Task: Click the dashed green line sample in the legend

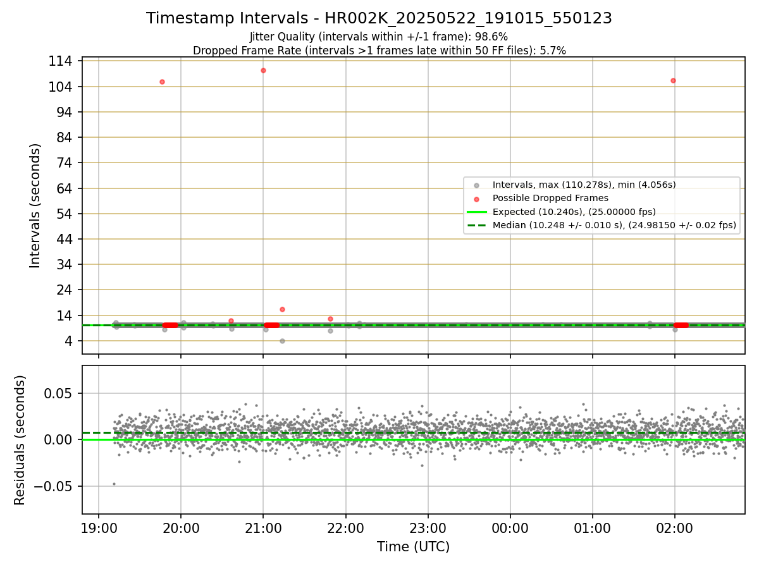Action: pos(476,225)
